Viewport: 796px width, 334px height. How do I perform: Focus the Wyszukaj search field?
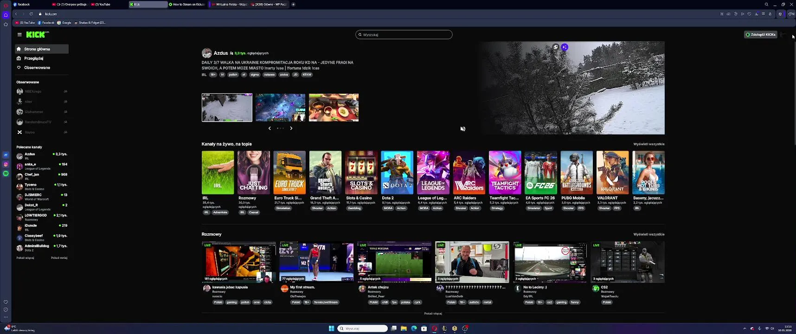click(x=404, y=34)
